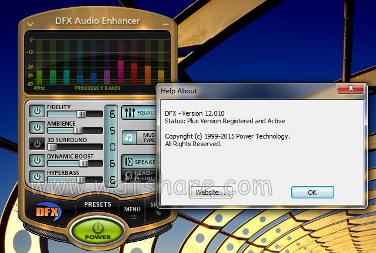Click the pink spectrum analyzer bar
Screen dimensions: 376x253
point(121,72)
